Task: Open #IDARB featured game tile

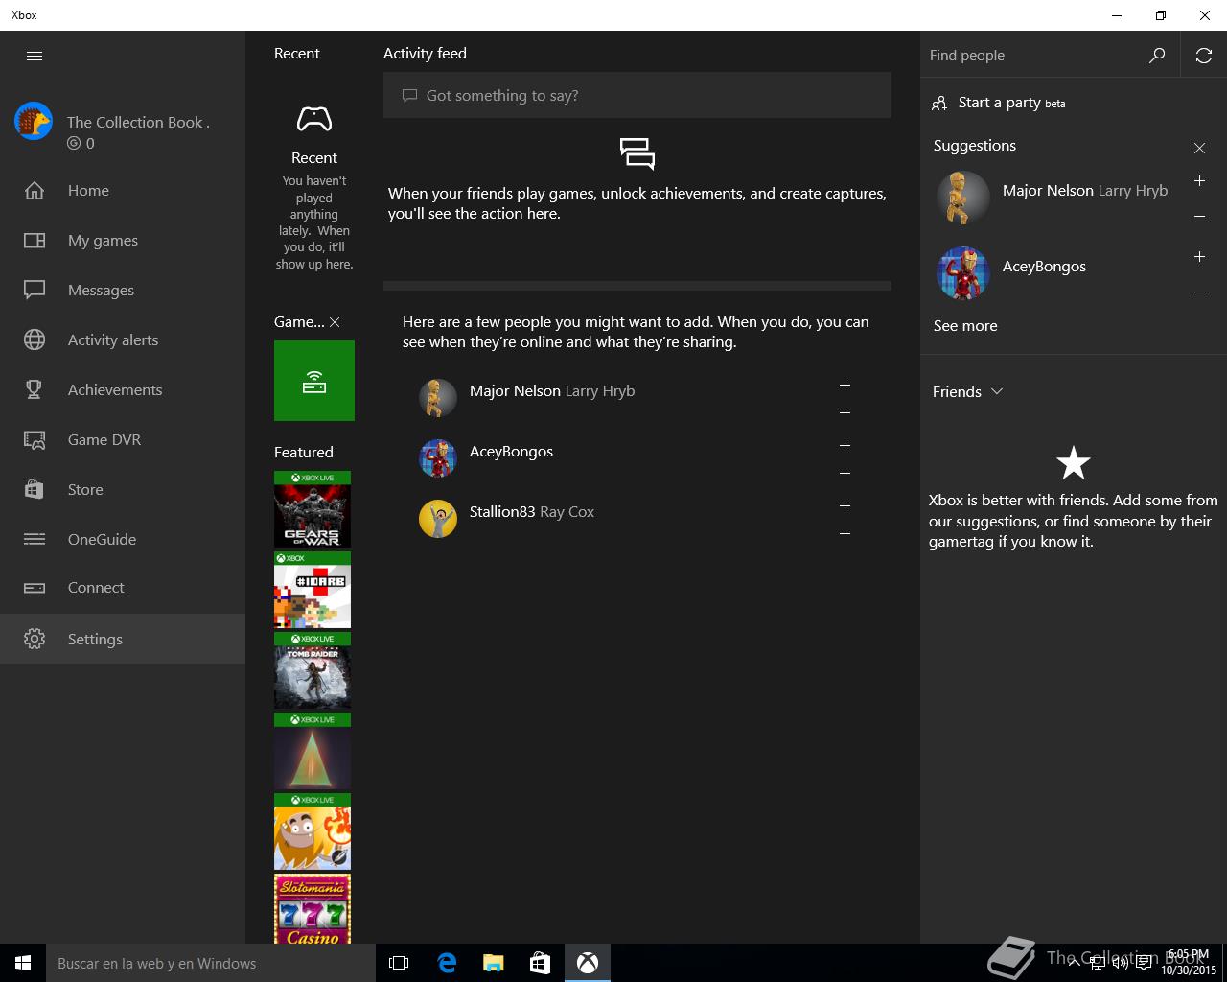Action: click(x=313, y=590)
